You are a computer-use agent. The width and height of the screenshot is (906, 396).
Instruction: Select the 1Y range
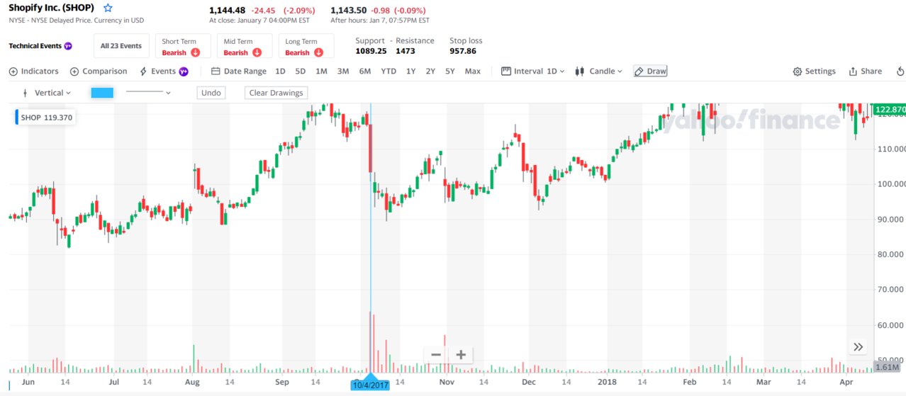411,72
